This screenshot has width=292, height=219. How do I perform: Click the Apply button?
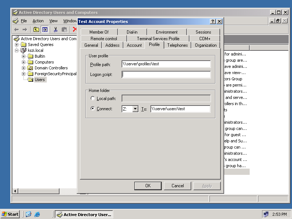pos(207,186)
